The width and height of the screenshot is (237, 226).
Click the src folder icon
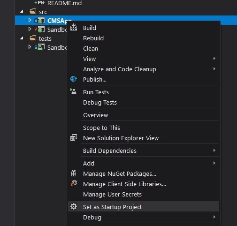coord(33,11)
